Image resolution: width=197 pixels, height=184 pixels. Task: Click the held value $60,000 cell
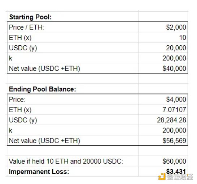[x=163, y=161]
